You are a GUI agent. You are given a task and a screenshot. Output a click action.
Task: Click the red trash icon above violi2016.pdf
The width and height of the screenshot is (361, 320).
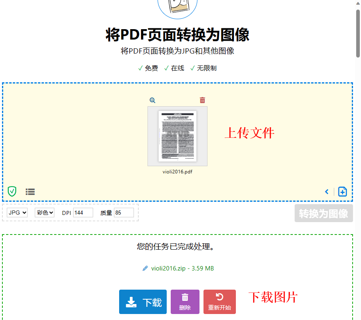point(202,100)
